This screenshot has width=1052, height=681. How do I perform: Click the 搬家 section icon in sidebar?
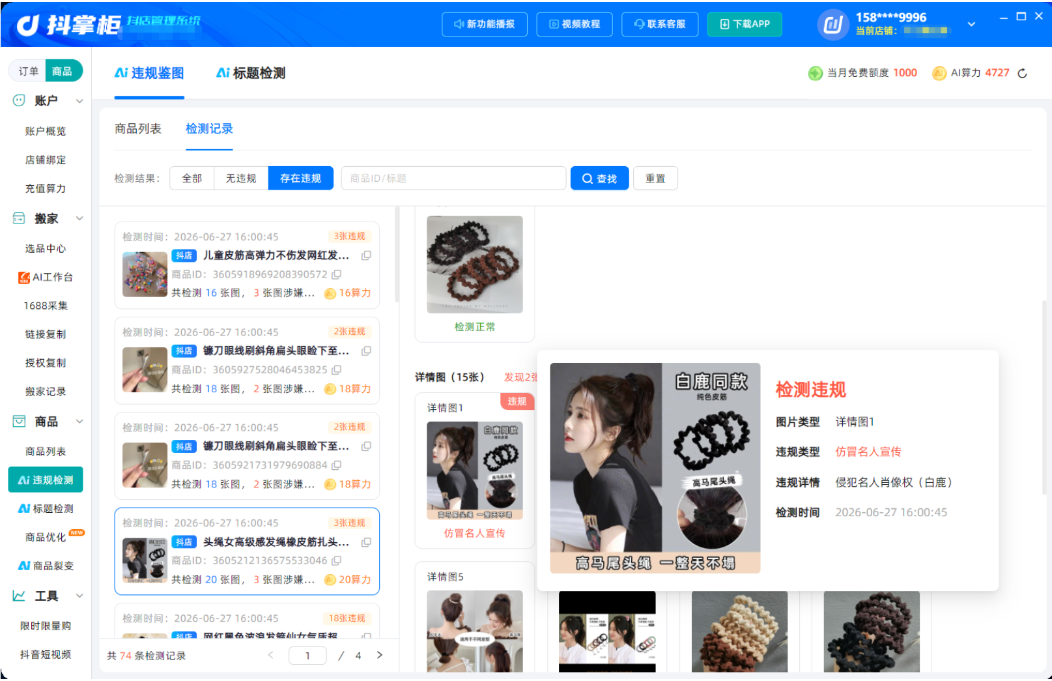tap(19, 218)
